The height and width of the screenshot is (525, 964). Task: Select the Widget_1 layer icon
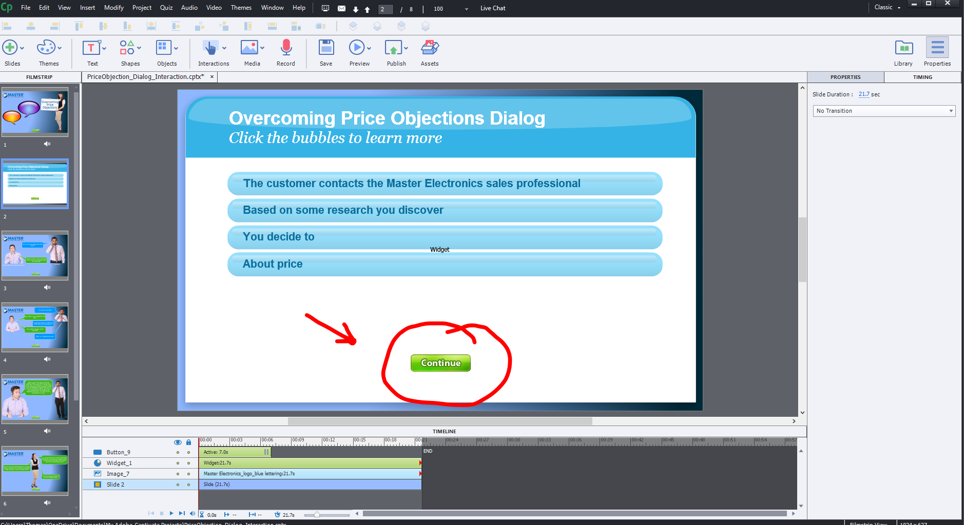coord(98,463)
